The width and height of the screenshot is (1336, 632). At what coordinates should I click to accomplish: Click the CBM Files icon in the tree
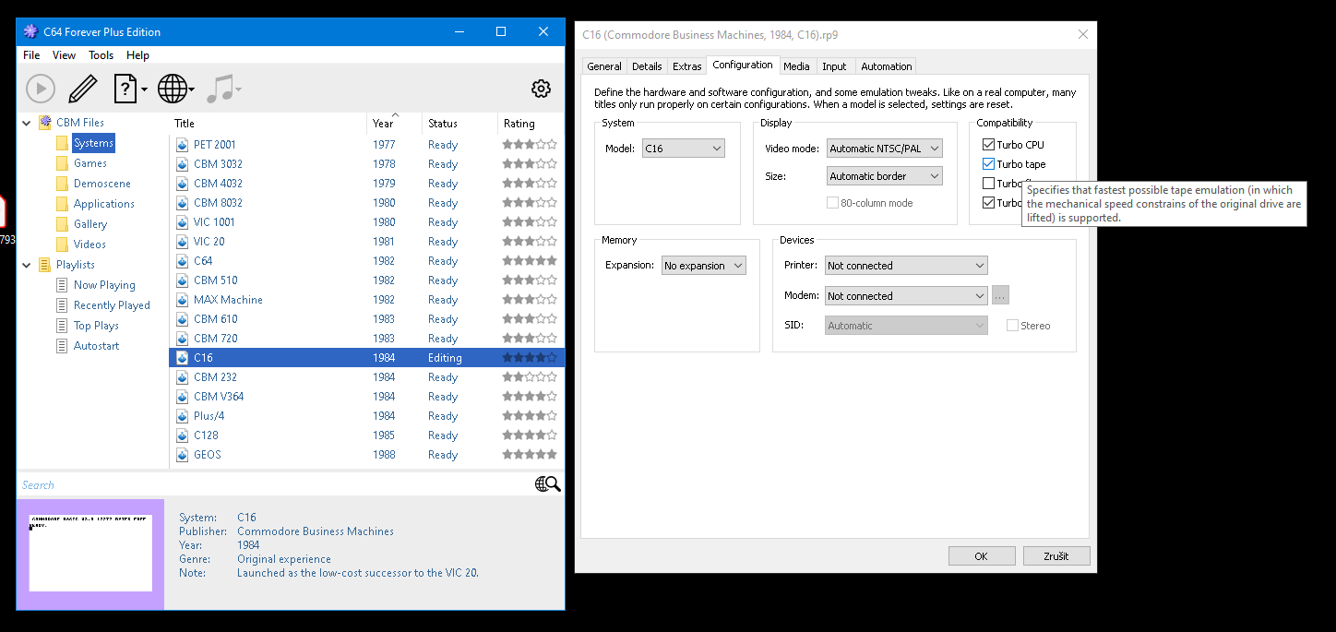point(44,123)
